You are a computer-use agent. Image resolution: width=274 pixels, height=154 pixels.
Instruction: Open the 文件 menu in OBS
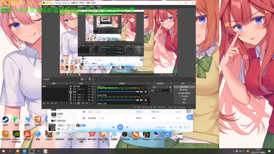pos(46,7)
